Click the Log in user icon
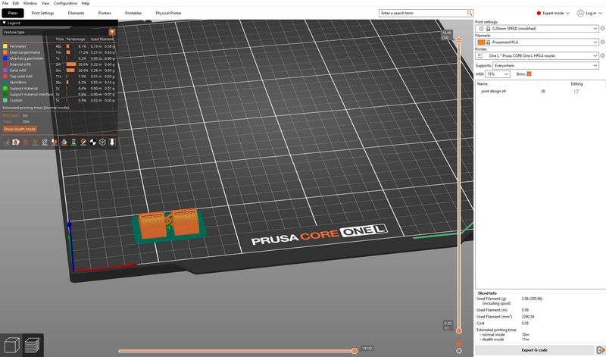The width and height of the screenshot is (606, 357). [x=580, y=13]
